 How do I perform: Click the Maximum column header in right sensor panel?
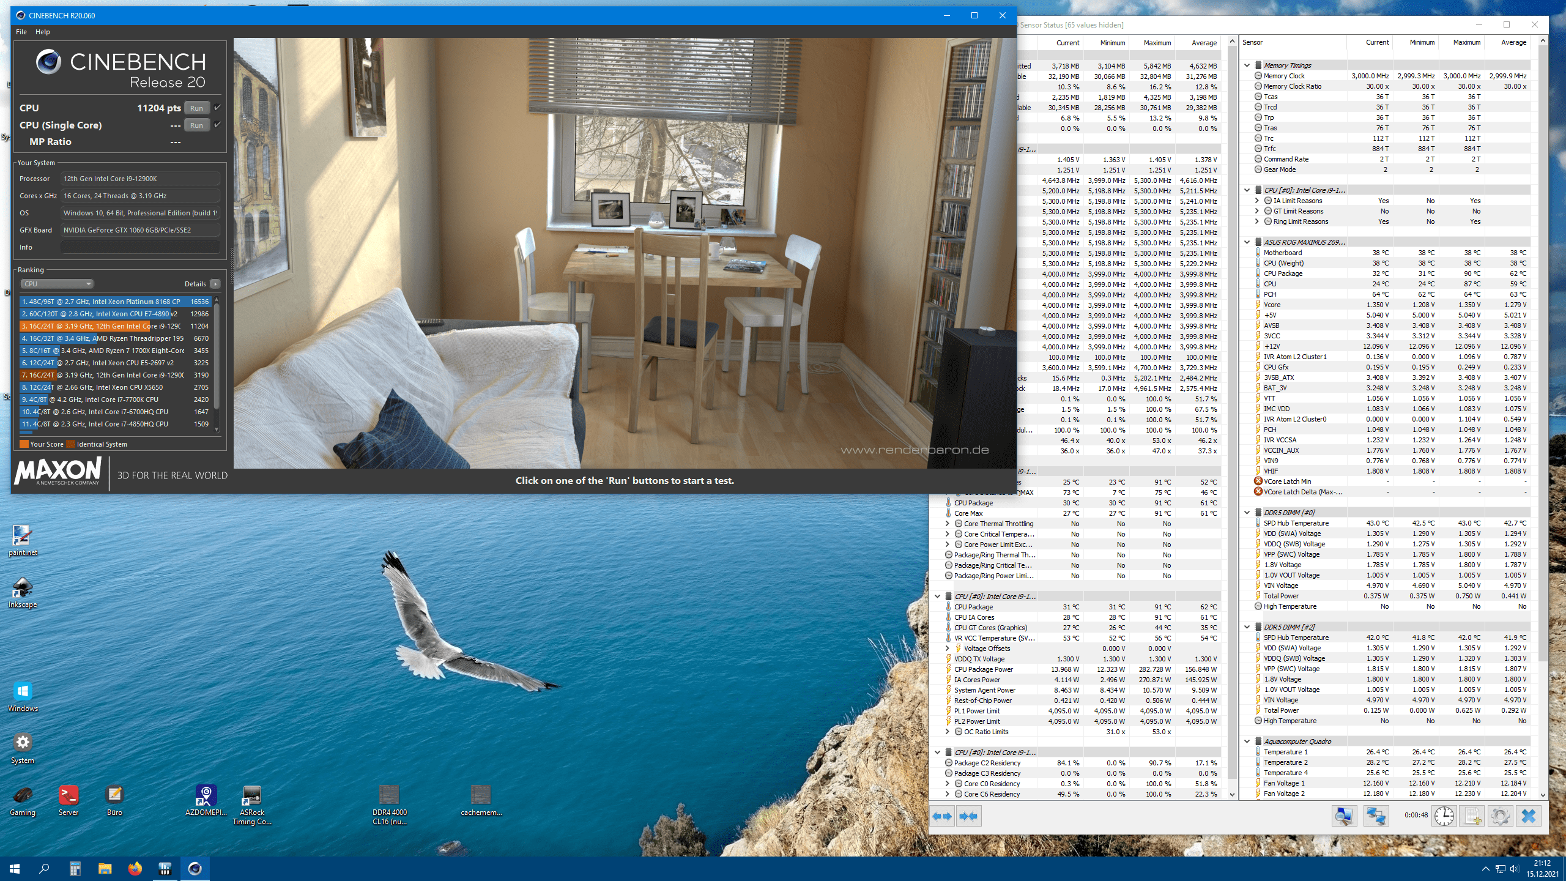pyautogui.click(x=1467, y=42)
